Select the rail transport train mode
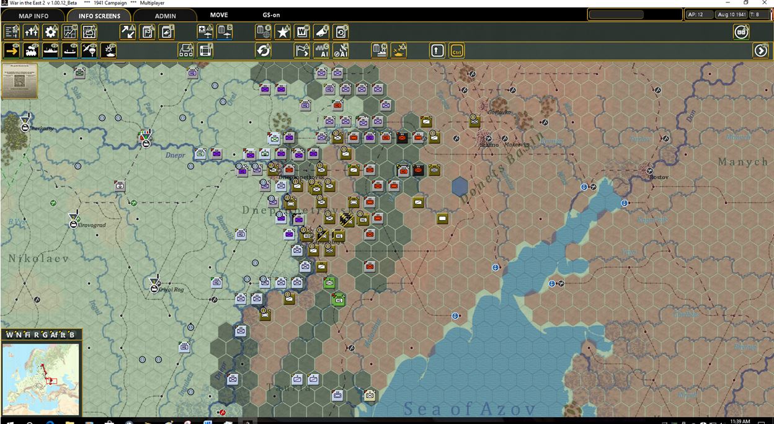The image size is (774, 424). tap(31, 50)
